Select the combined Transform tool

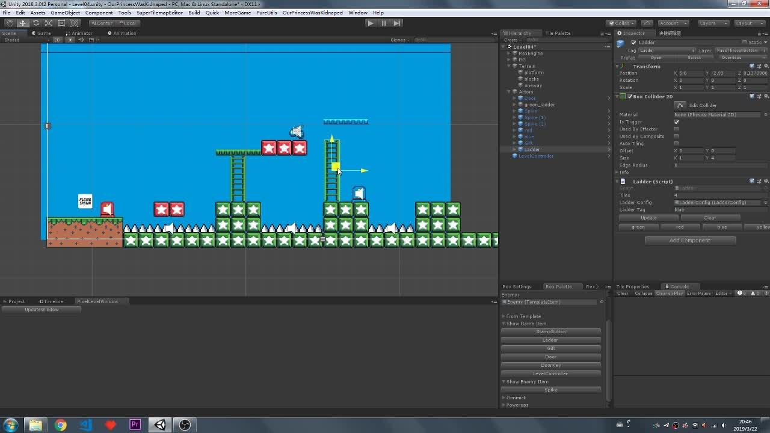coord(74,23)
